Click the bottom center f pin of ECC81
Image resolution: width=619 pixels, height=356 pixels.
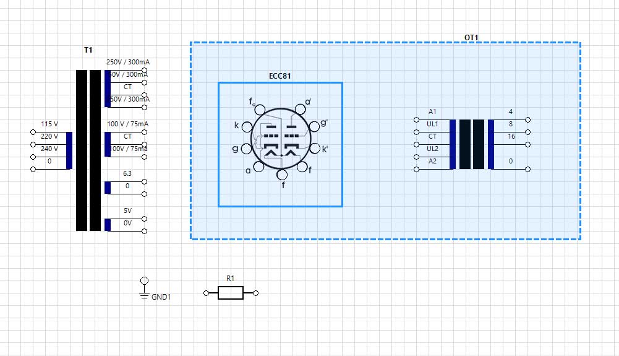pos(281,174)
